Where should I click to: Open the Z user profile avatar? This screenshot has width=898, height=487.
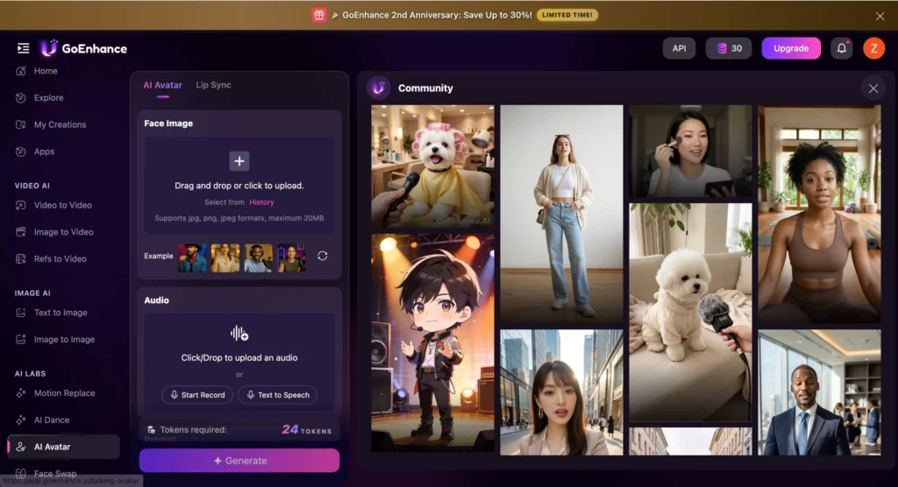point(873,48)
